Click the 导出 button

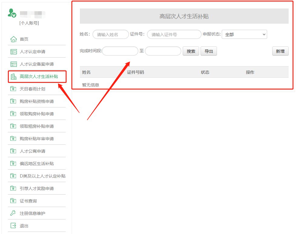pyautogui.click(x=209, y=51)
